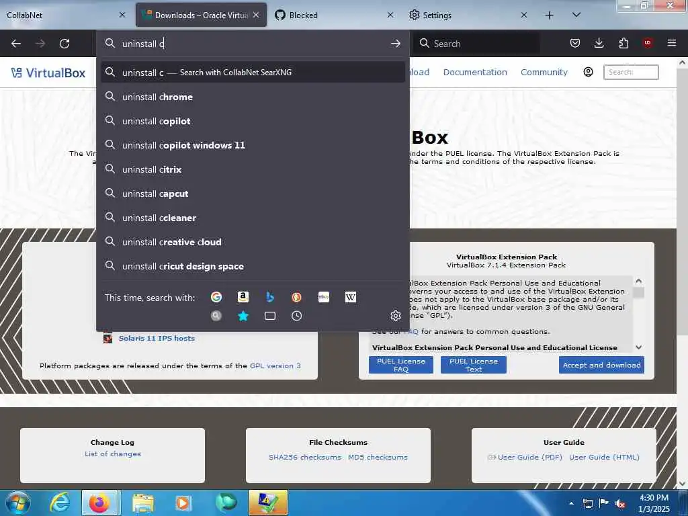The width and height of the screenshot is (688, 516).
Task: Click the PUEL License Text button
Action: 474,365
